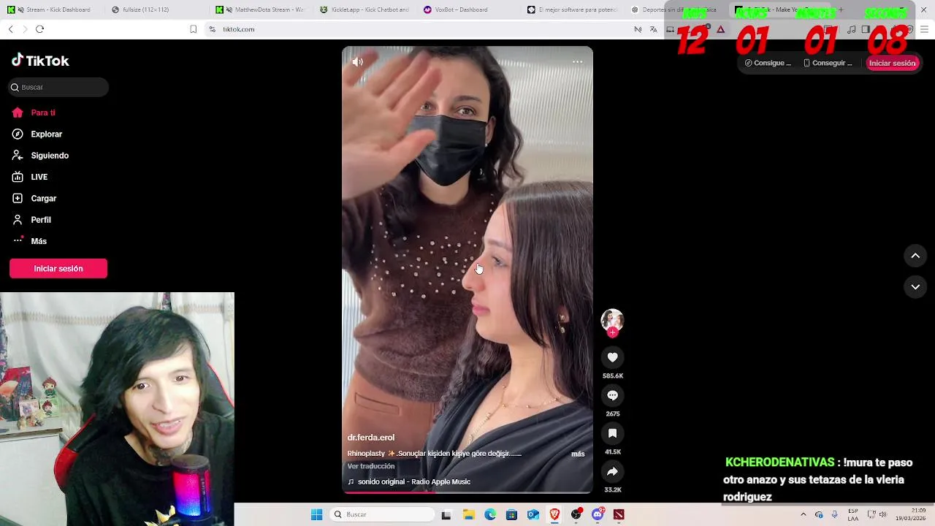Open Outlook from the taskbar
Screen dimensions: 935x526
(533, 514)
